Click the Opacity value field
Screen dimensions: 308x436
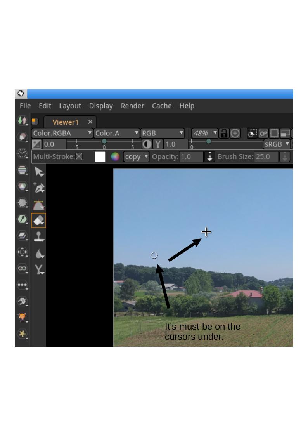click(191, 156)
